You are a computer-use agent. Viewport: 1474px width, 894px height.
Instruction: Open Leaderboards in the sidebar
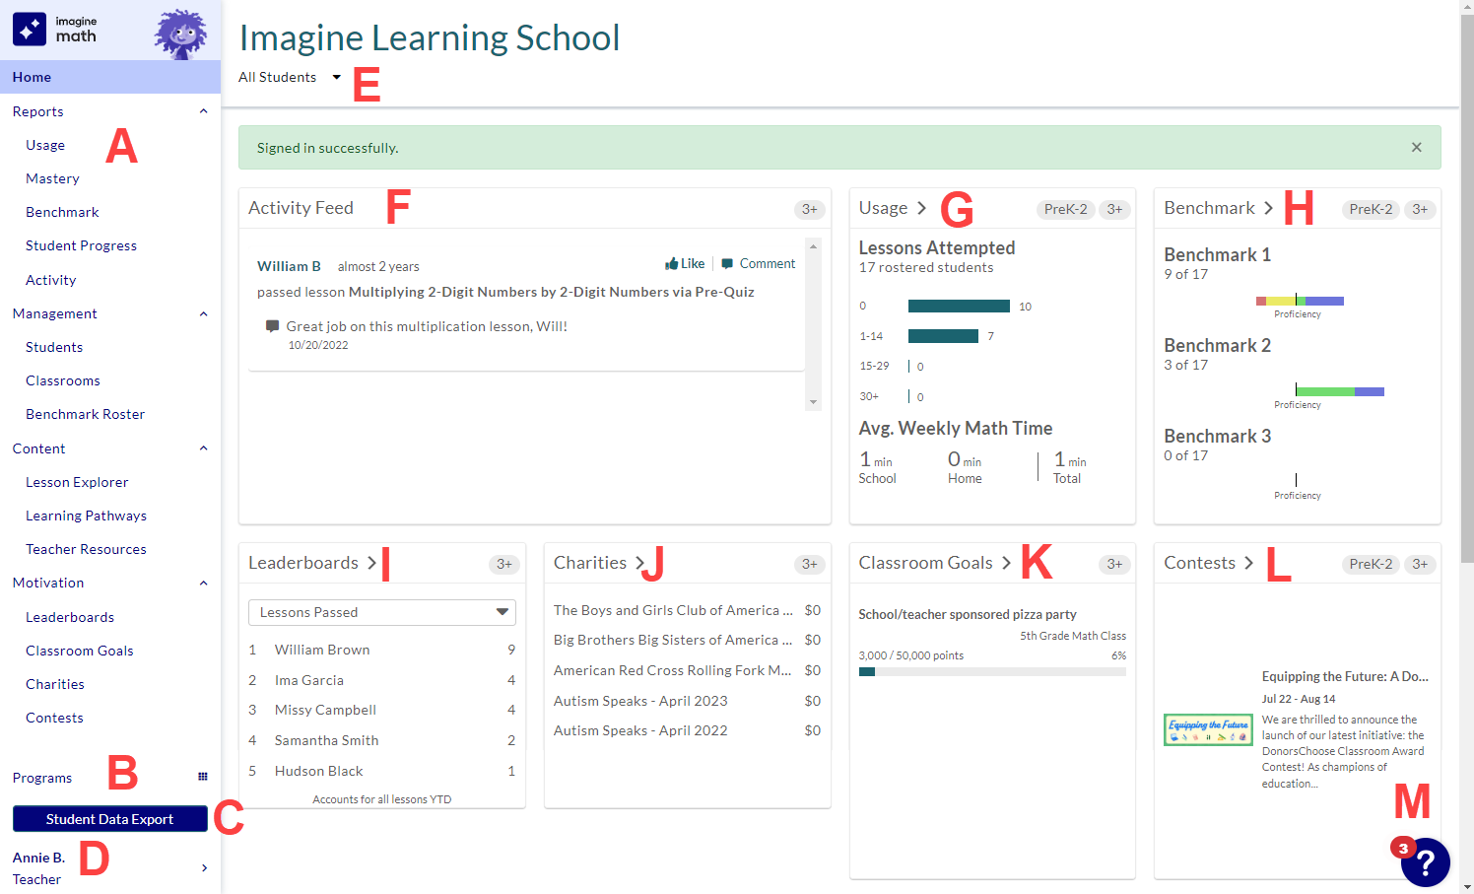pos(70,617)
